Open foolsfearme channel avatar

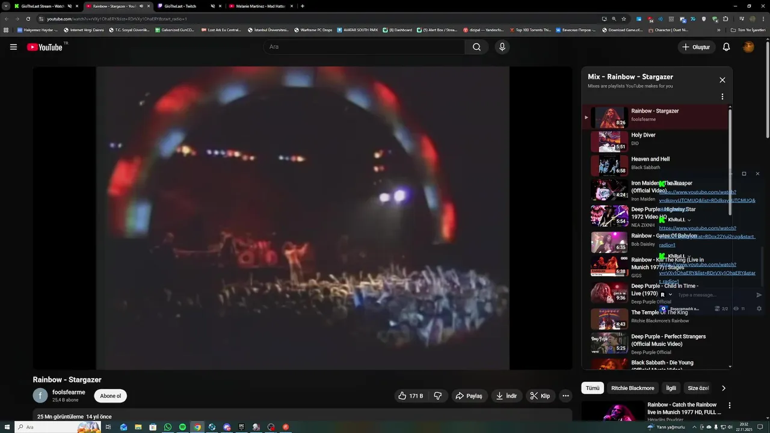point(40,396)
